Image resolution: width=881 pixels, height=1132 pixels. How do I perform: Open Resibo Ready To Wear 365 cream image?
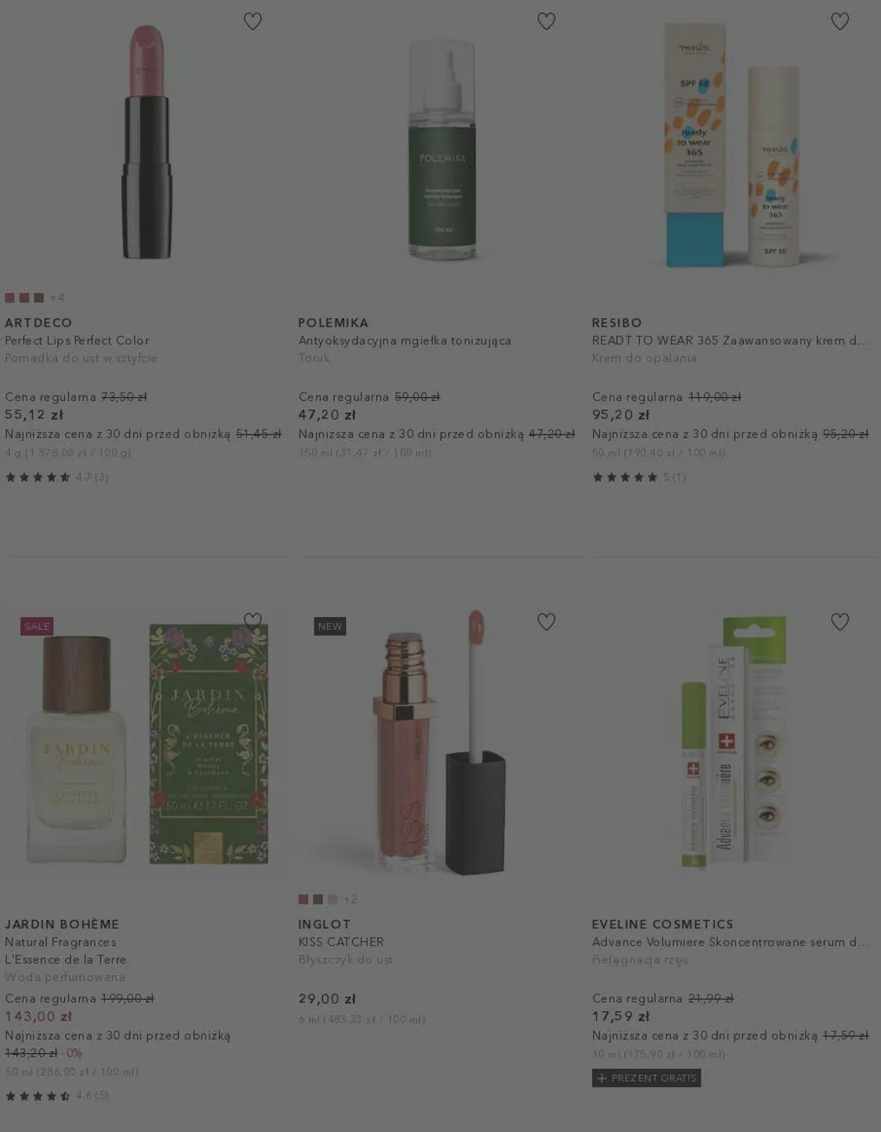pyautogui.click(x=733, y=145)
